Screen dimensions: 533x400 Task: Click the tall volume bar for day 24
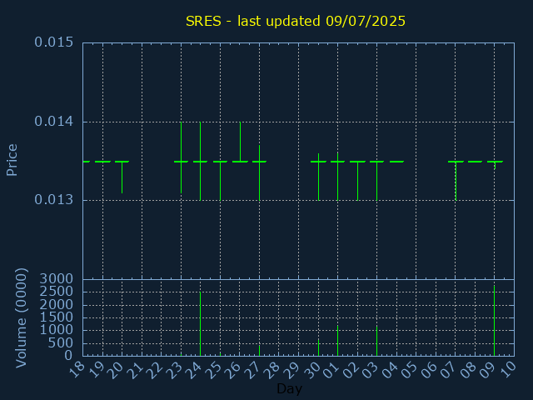(200, 324)
